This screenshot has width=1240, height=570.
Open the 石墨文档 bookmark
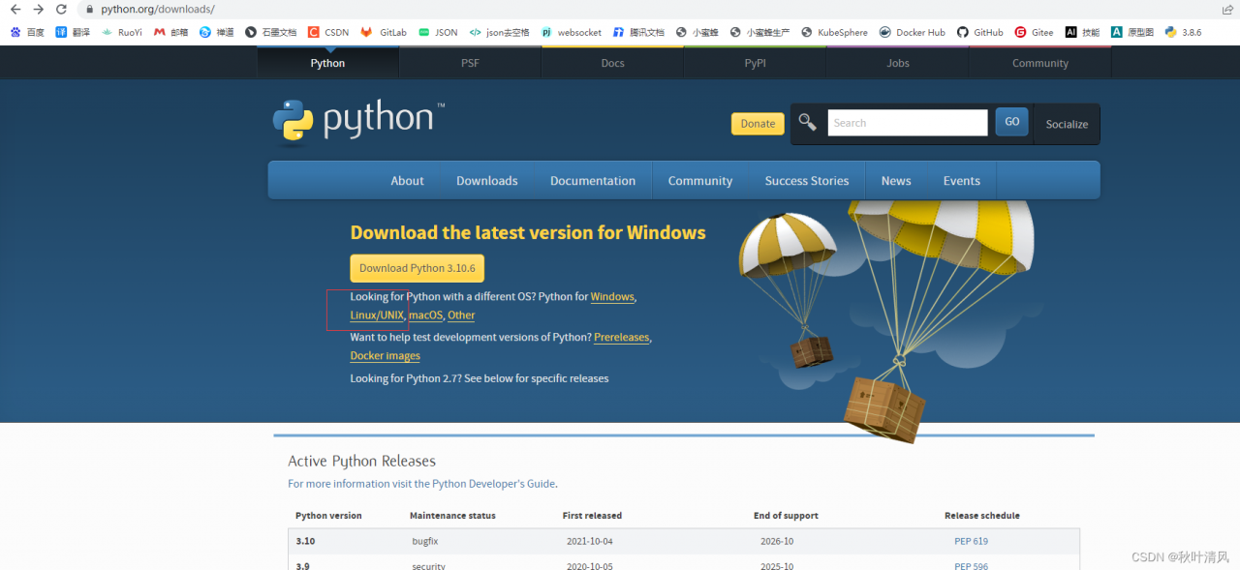[270, 32]
